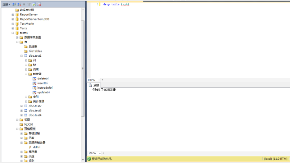Image resolution: width=290 pixels, height=163 pixels.
Task: Click the FileTables folder icon
Action: tap(25, 51)
